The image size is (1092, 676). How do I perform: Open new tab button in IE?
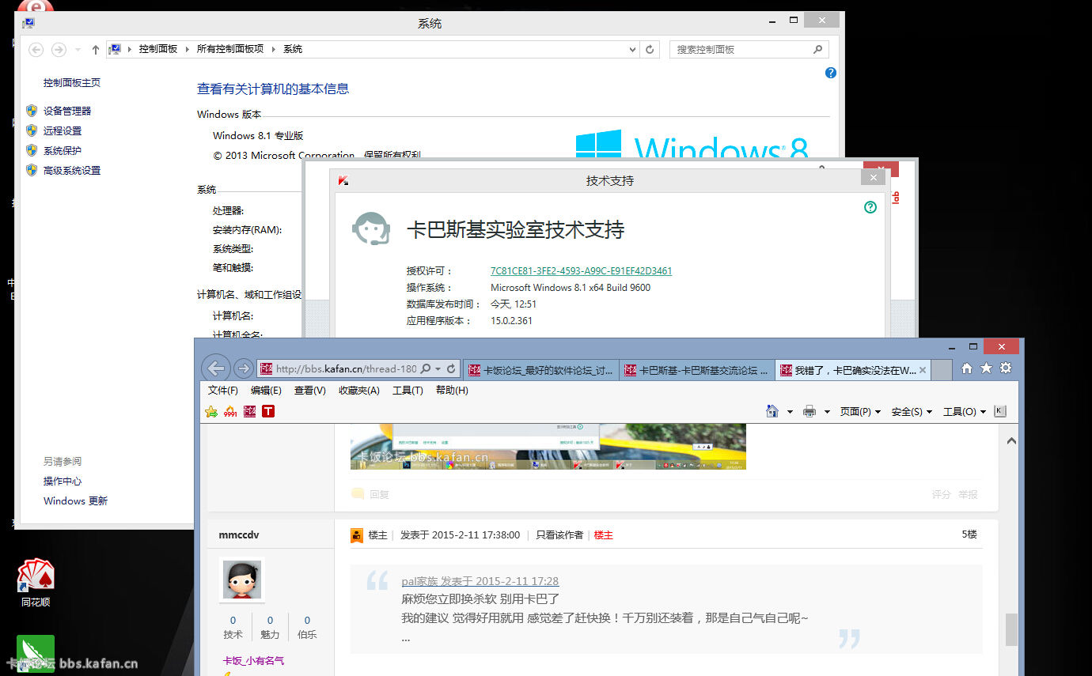click(942, 370)
